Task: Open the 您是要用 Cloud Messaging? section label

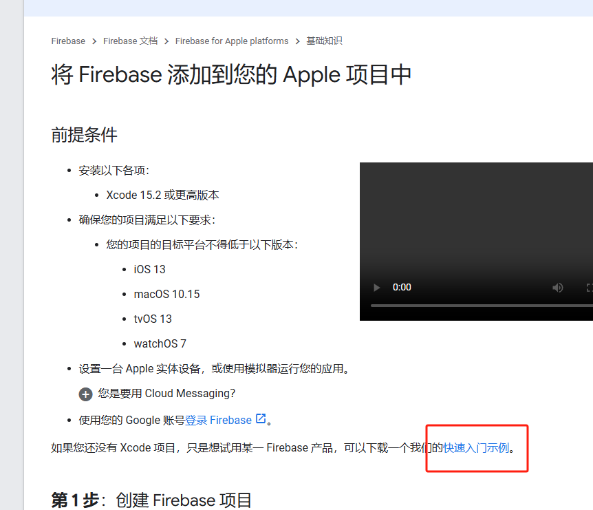Action: pyautogui.click(x=166, y=394)
